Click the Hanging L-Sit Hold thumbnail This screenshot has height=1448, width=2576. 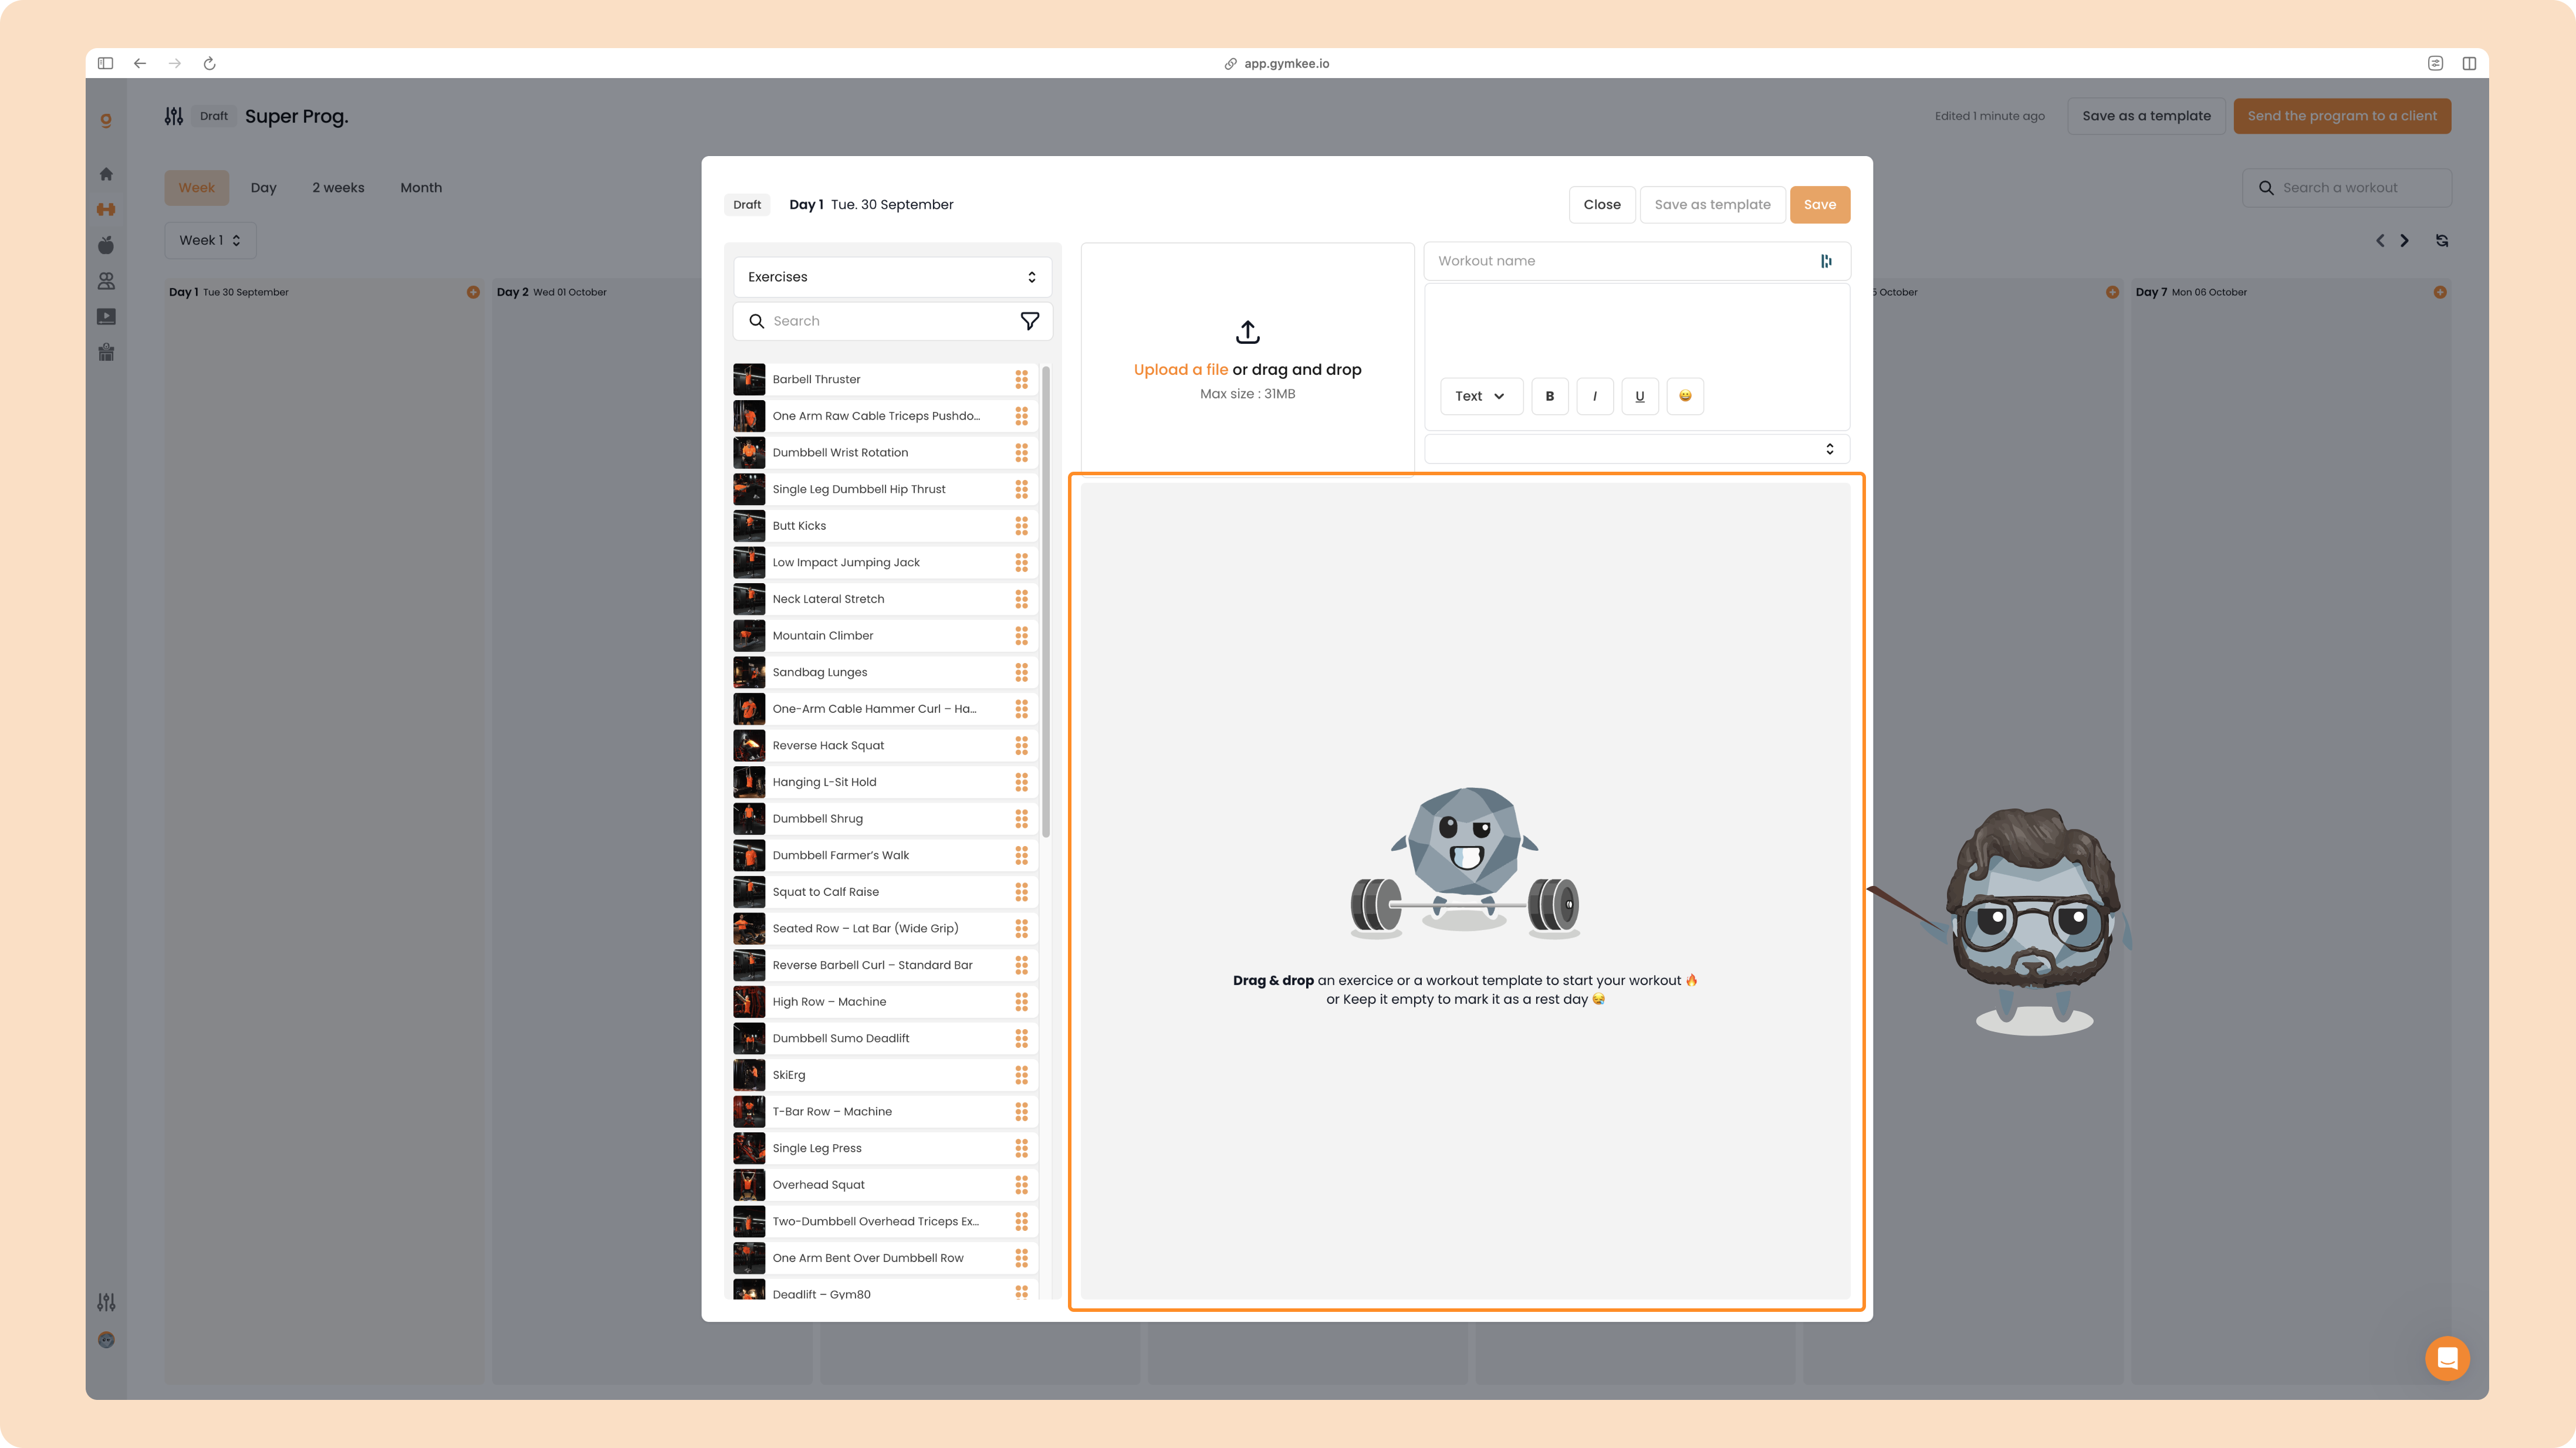coord(749,782)
